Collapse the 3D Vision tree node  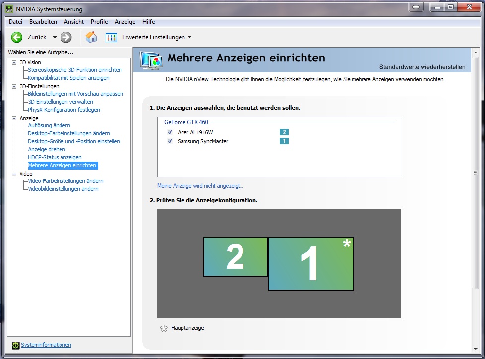[x=14, y=62]
